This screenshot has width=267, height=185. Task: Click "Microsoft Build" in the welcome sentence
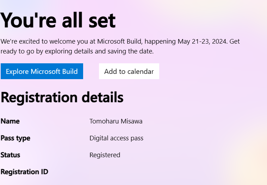point(119,42)
